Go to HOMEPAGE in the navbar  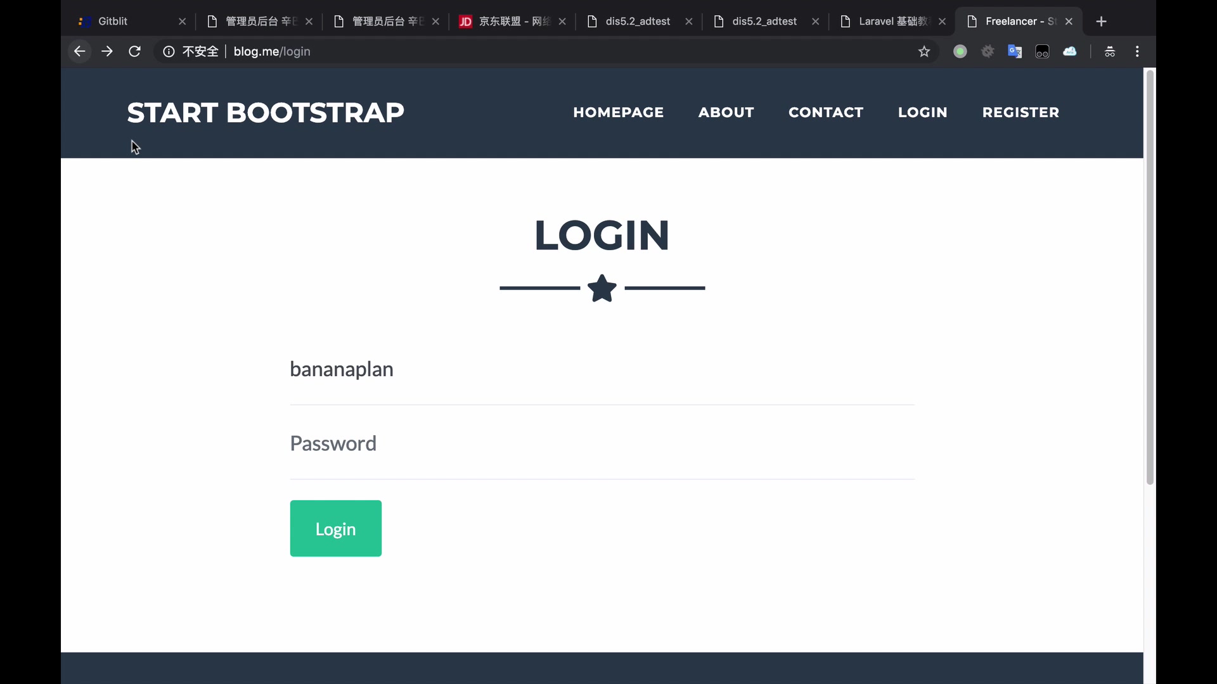coord(618,112)
